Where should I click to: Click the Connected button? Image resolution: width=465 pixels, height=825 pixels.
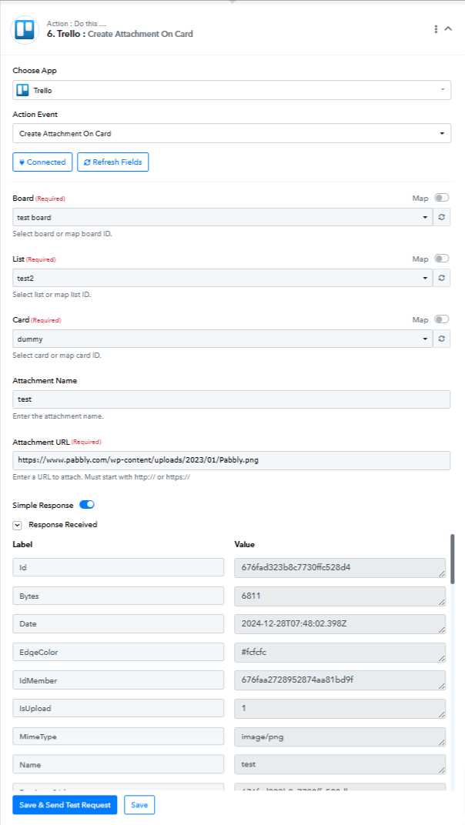[42, 162]
